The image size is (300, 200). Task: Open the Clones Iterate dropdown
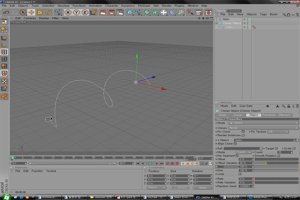point(263,128)
